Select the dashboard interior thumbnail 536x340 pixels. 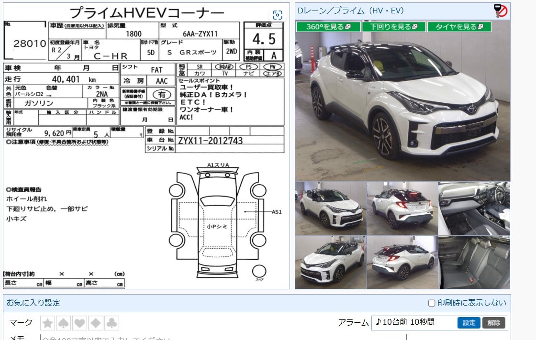point(474,208)
